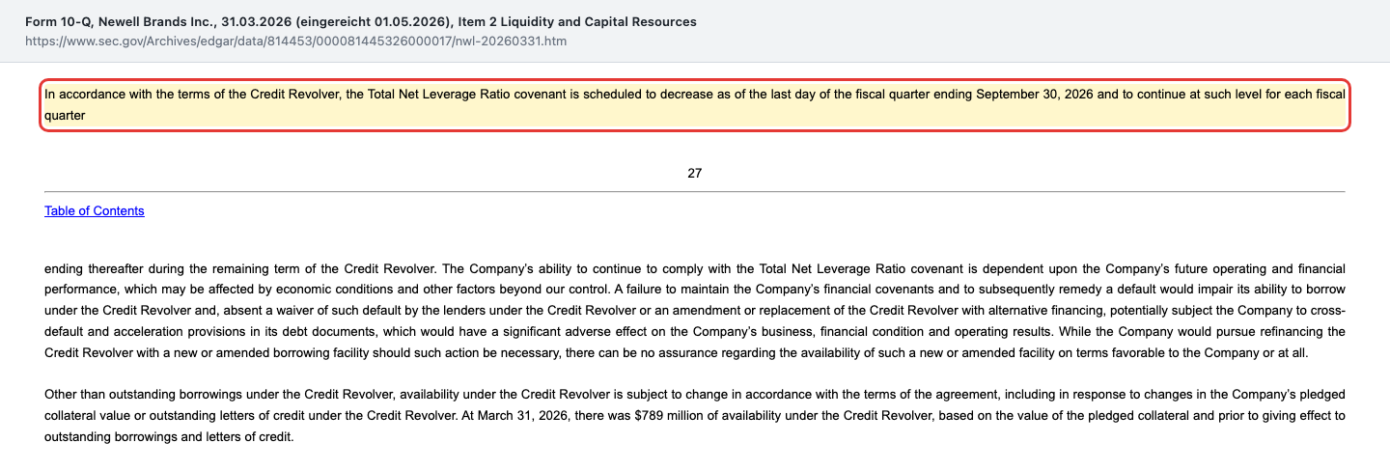Click "September 30, 2026" in the highlighted text
The height and width of the screenshot is (471, 1390).
(1034, 95)
